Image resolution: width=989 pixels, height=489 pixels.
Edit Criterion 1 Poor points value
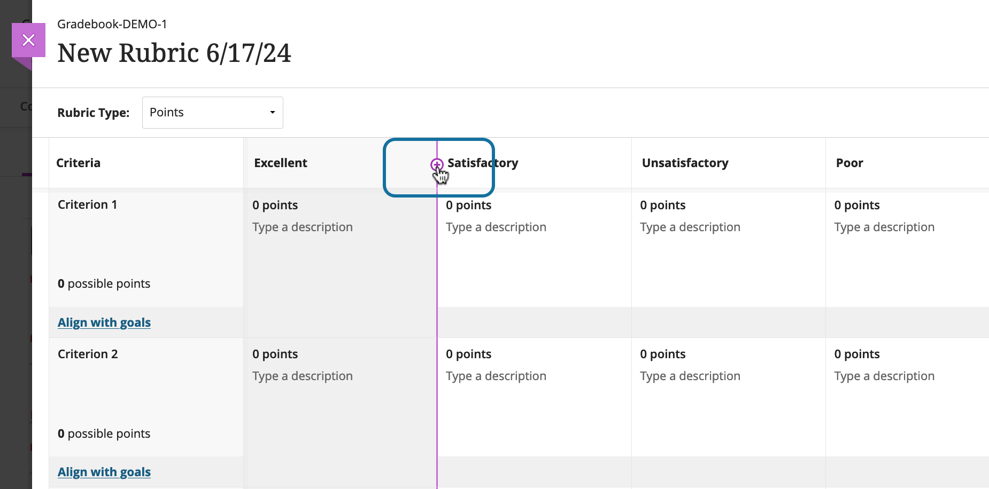tap(857, 206)
